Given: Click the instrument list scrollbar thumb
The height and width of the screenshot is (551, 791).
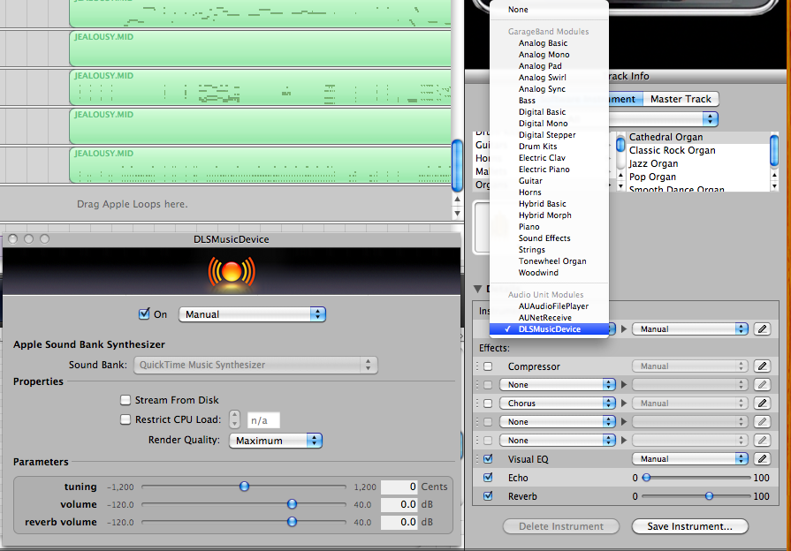Looking at the screenshot, I should click(x=774, y=150).
